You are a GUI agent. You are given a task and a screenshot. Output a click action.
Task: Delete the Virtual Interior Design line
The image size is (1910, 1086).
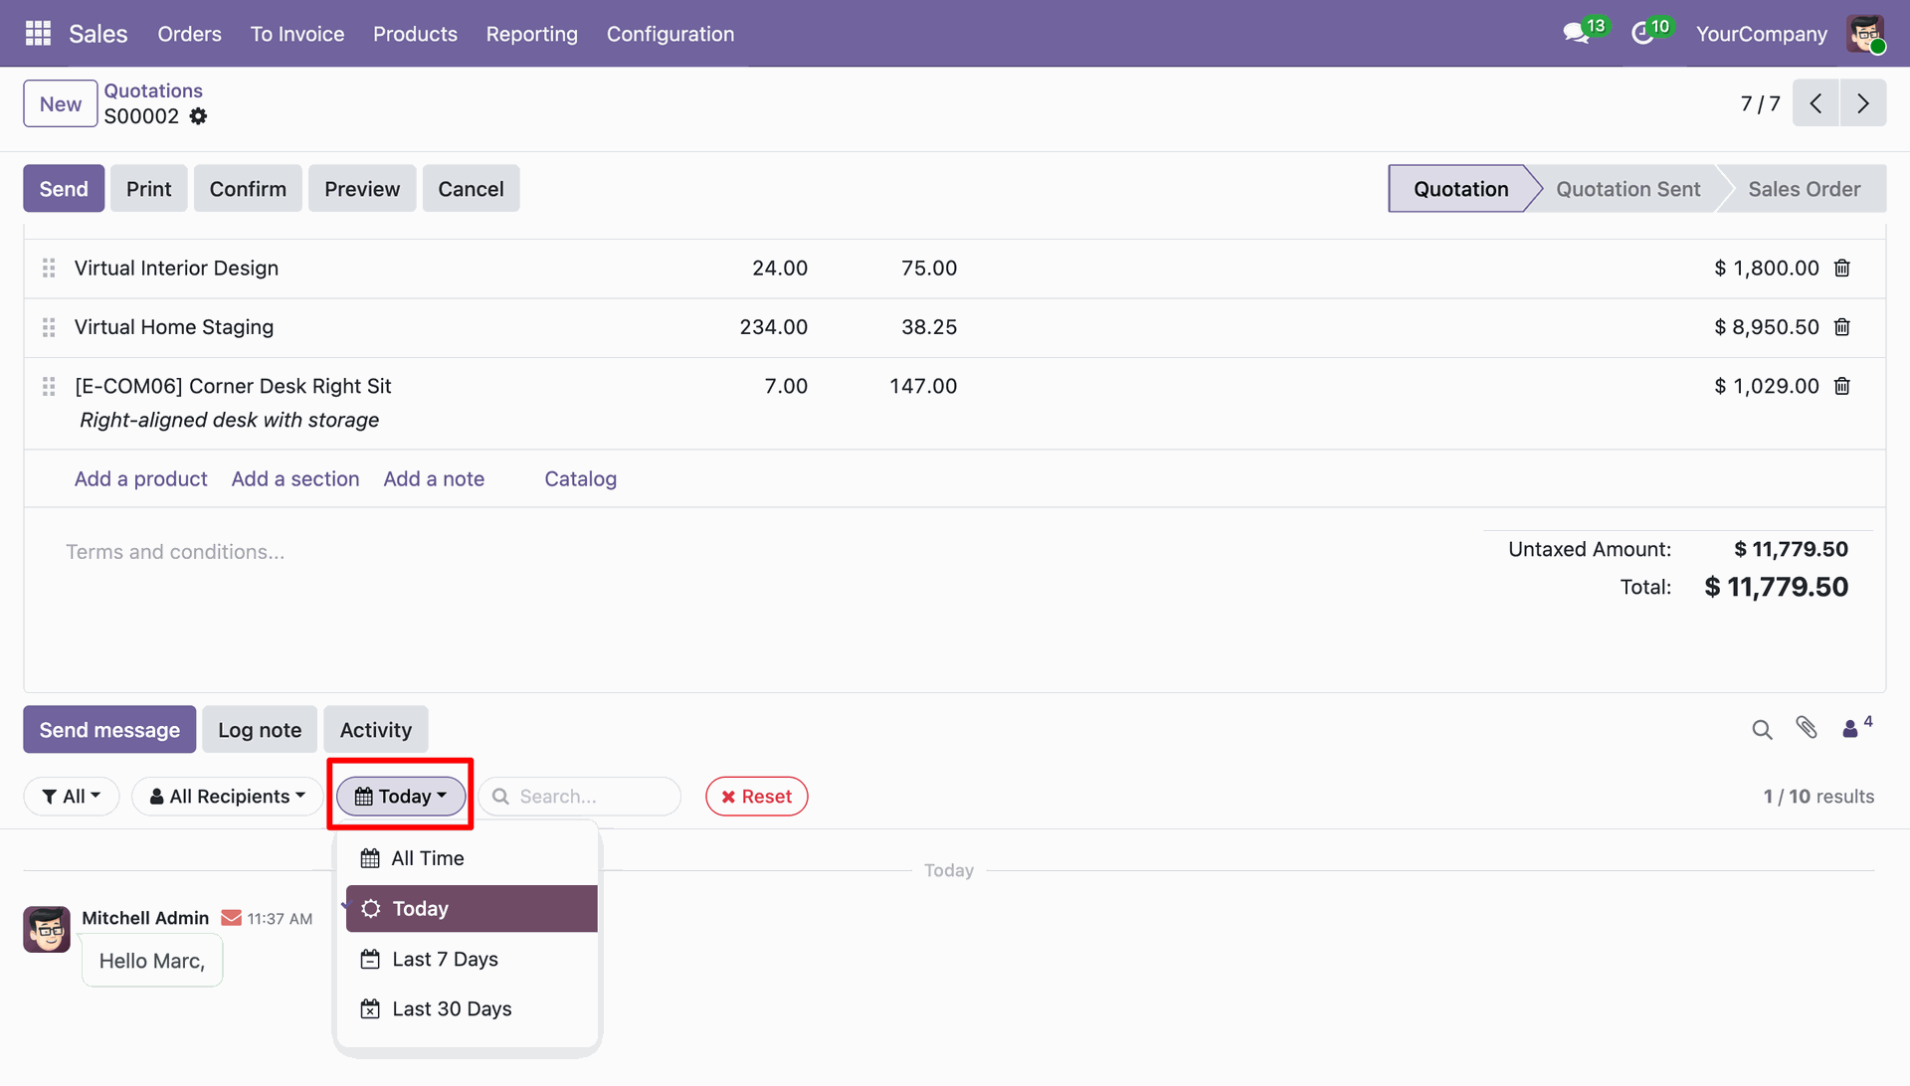(1841, 269)
